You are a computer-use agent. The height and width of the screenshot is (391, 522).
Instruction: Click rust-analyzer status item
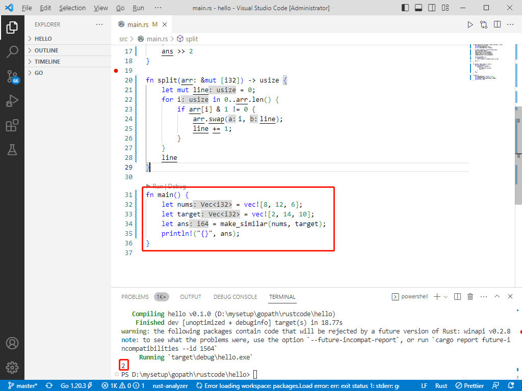click(x=170, y=386)
